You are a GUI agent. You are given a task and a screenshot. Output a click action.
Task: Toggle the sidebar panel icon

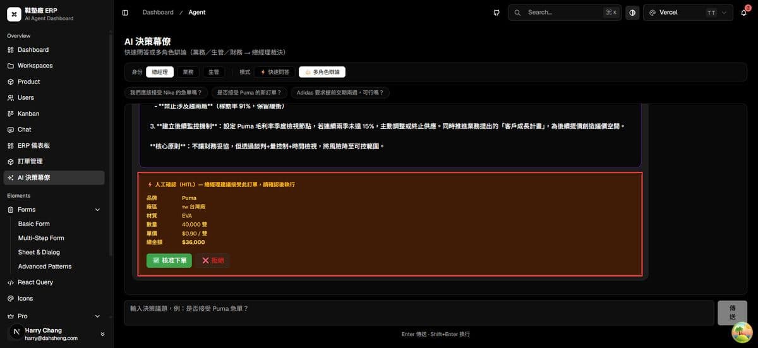tap(125, 13)
